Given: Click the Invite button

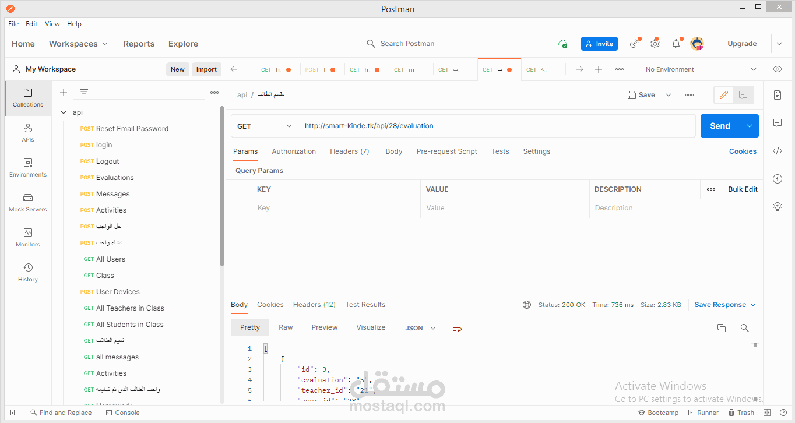Looking at the screenshot, I should tap(599, 44).
